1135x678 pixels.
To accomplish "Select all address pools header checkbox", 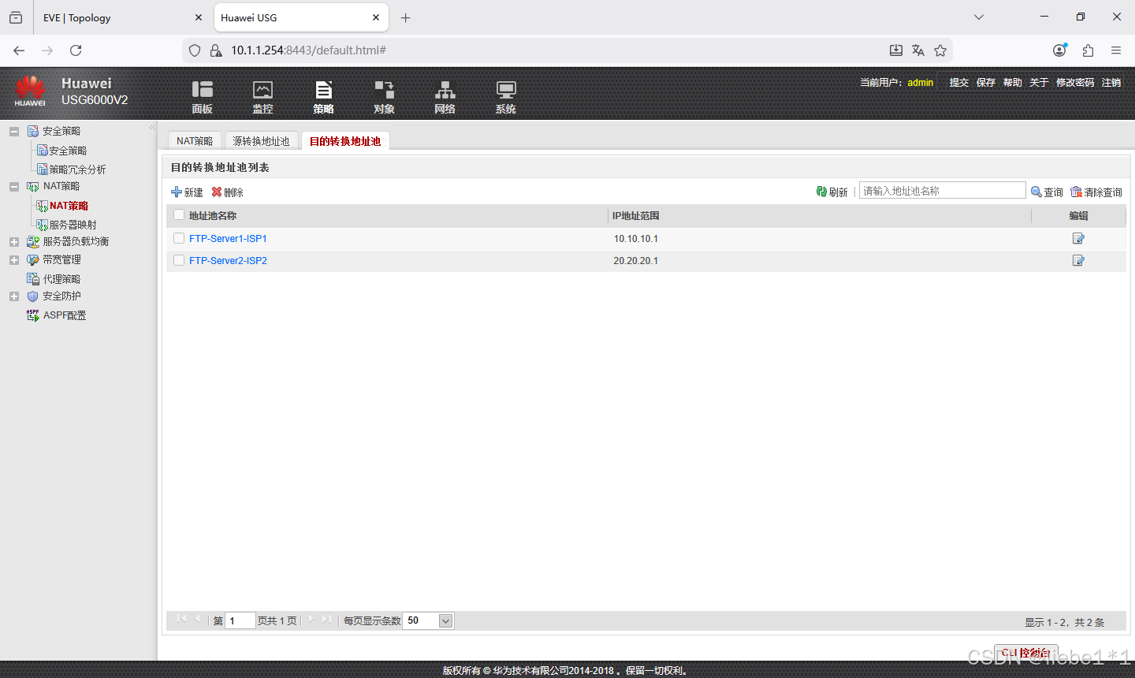I will click(179, 214).
